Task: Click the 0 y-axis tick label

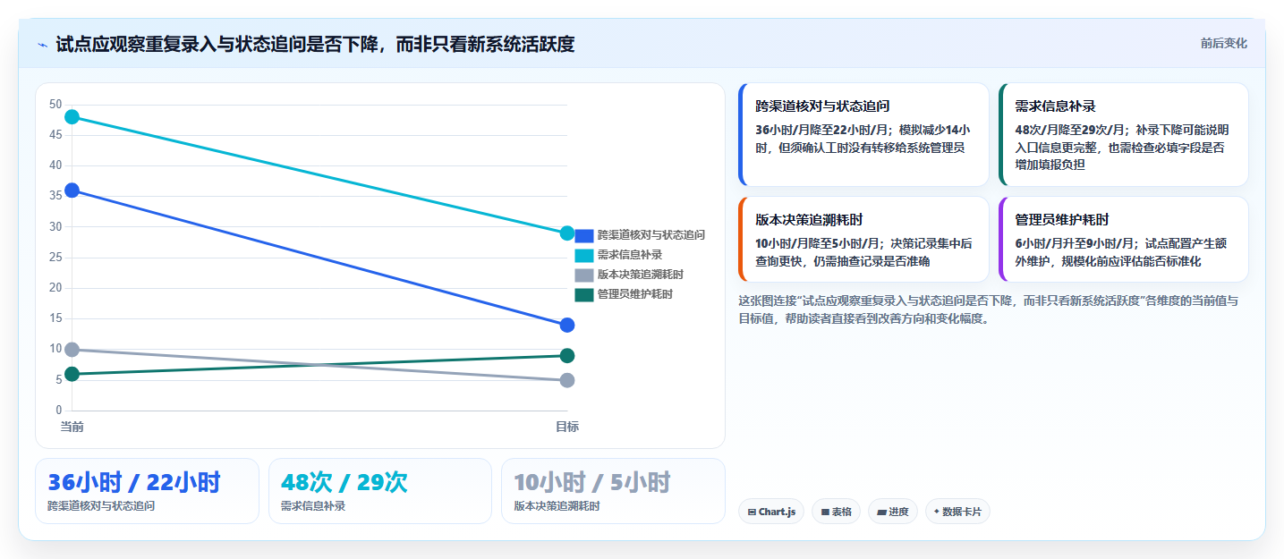Action: (x=59, y=411)
